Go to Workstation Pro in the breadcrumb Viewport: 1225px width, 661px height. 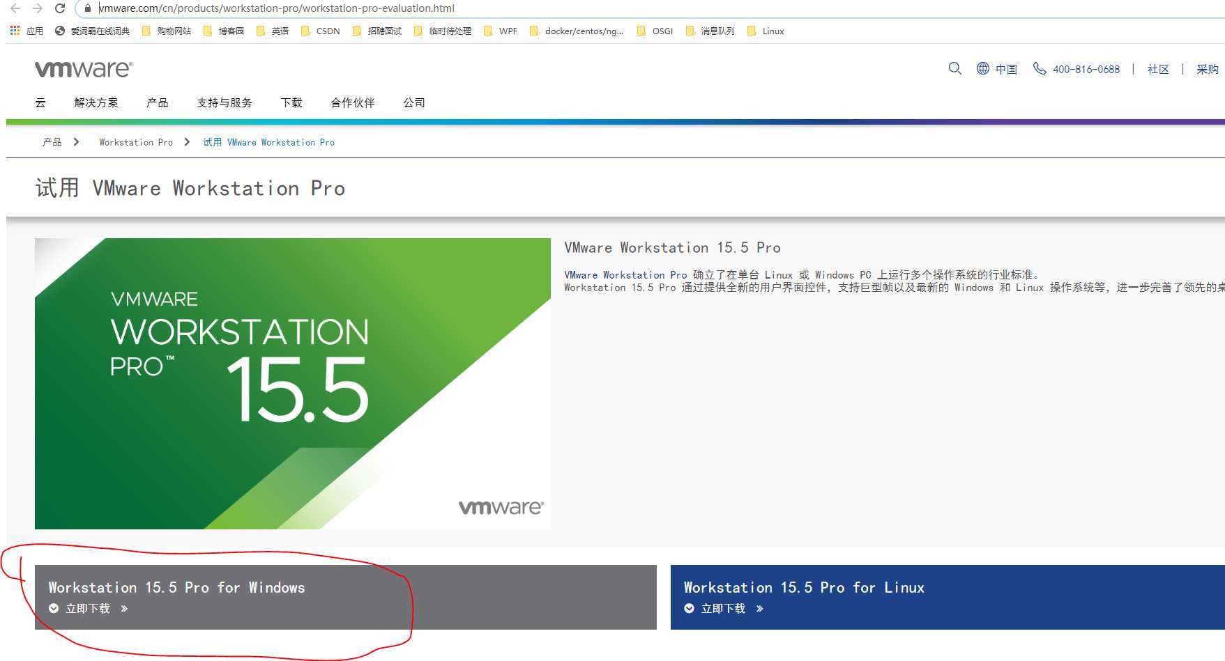136,142
